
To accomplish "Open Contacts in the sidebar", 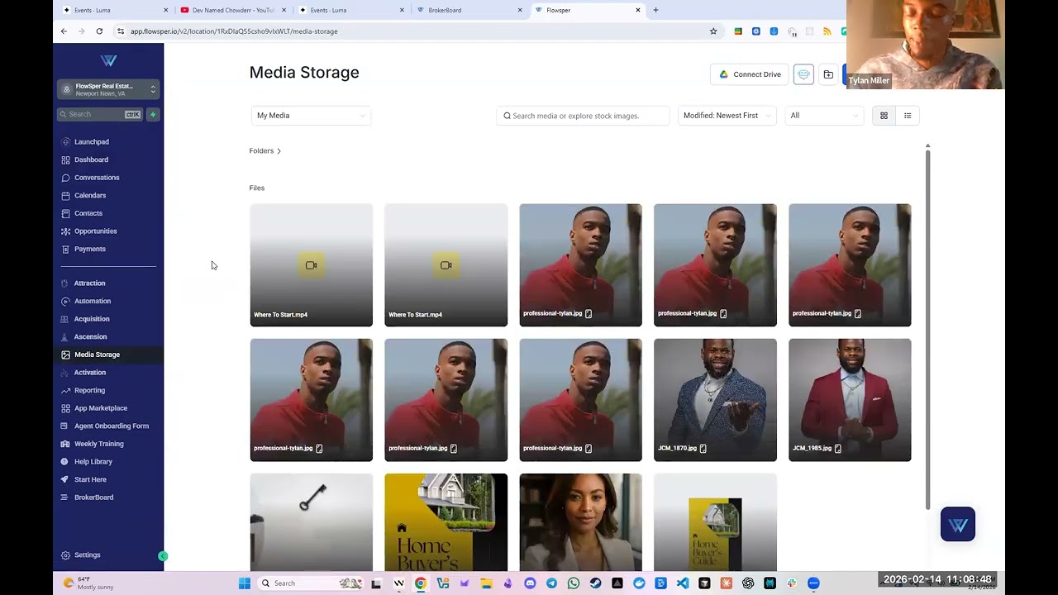I will click(x=88, y=213).
